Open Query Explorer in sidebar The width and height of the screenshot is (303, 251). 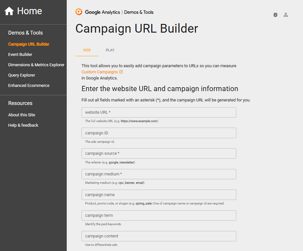click(22, 75)
